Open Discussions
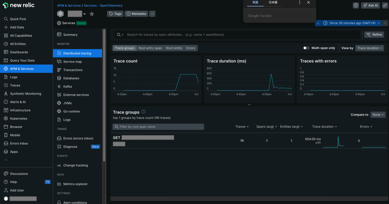389x204 pixels. point(19,174)
